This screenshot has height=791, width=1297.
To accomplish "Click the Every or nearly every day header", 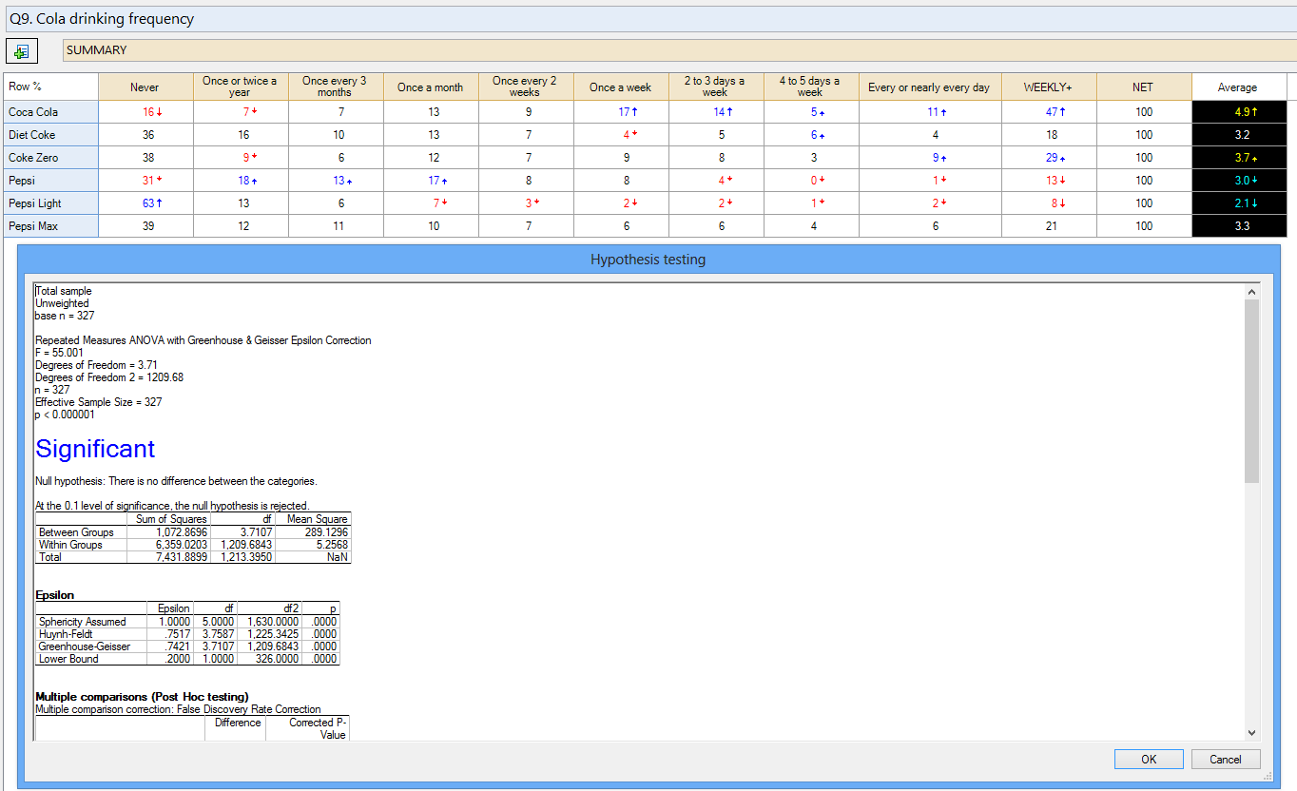I will point(929,87).
